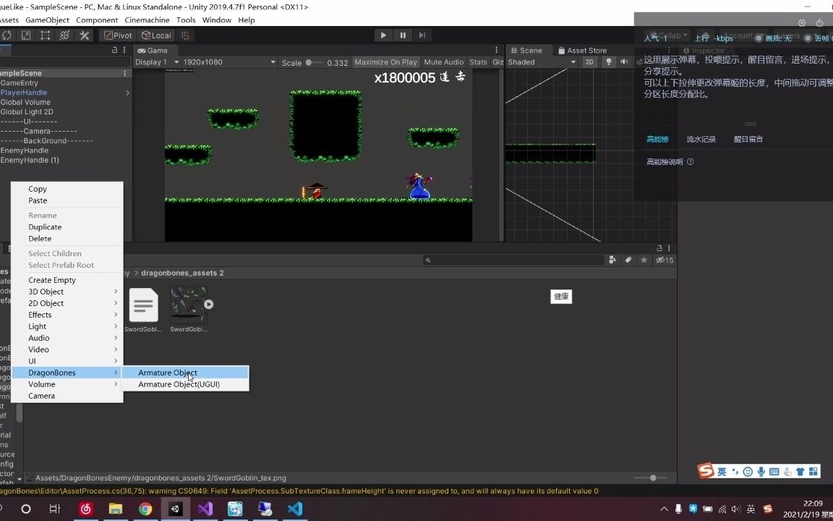
Task: Select the SwordGoblin texture thumbnail
Action: (x=188, y=304)
